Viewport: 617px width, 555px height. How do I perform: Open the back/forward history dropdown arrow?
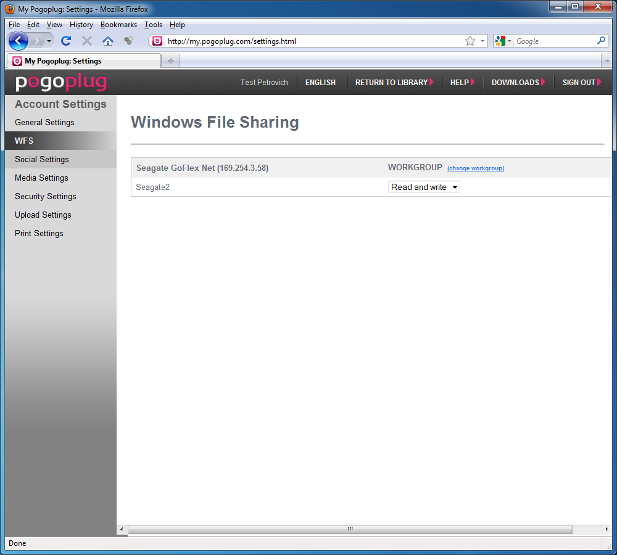click(x=49, y=41)
